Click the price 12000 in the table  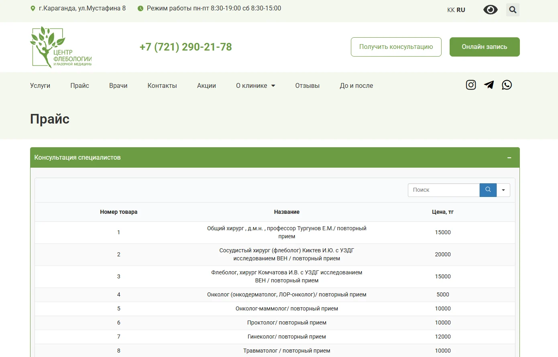(443, 337)
